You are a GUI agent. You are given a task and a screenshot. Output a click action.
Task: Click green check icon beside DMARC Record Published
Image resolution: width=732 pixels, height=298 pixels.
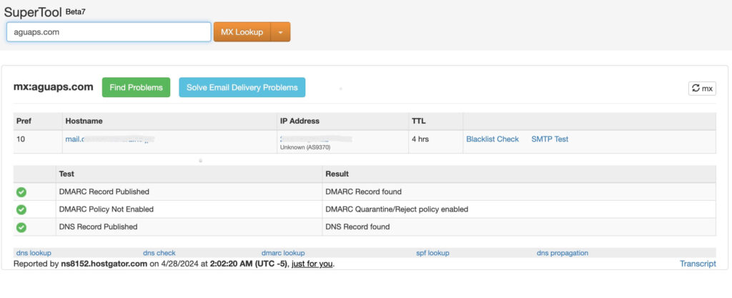click(21, 192)
